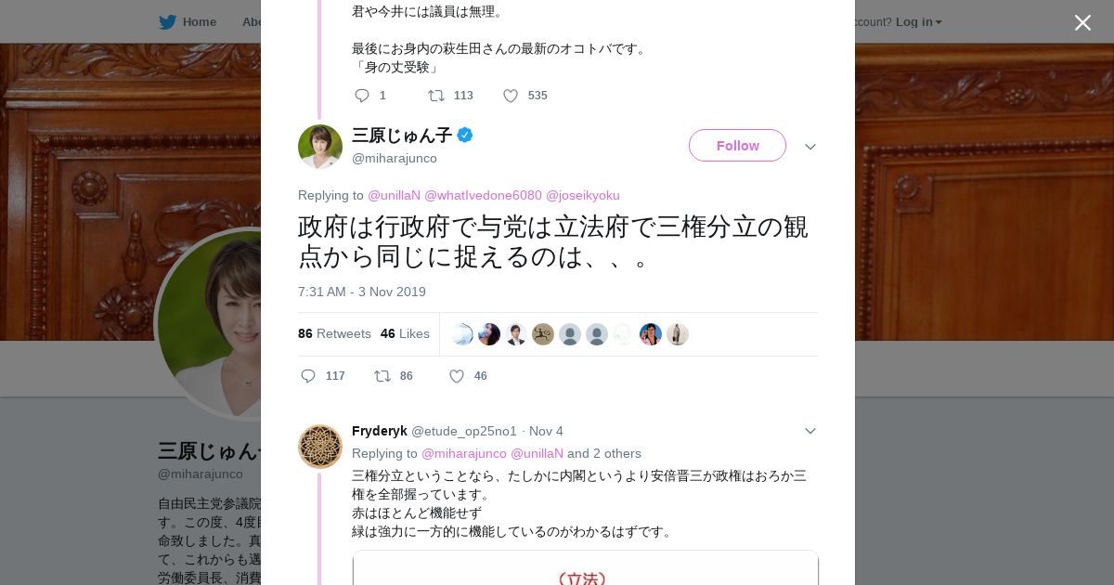The width and height of the screenshot is (1114, 585).
Task: Like the top tweet with 535 likes
Action: tap(511, 96)
